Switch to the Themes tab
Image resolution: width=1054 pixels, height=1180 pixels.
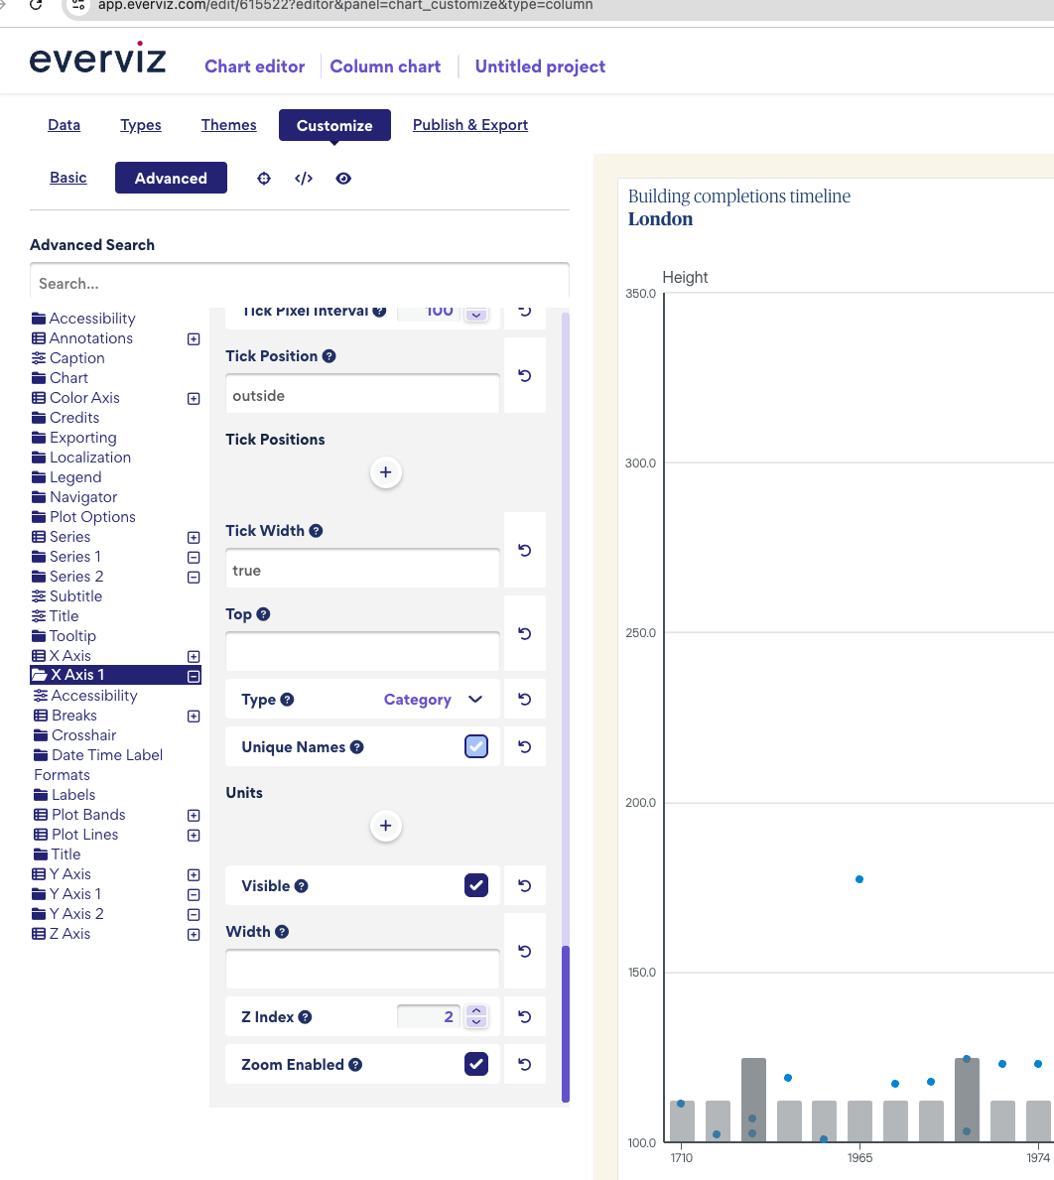pos(228,125)
